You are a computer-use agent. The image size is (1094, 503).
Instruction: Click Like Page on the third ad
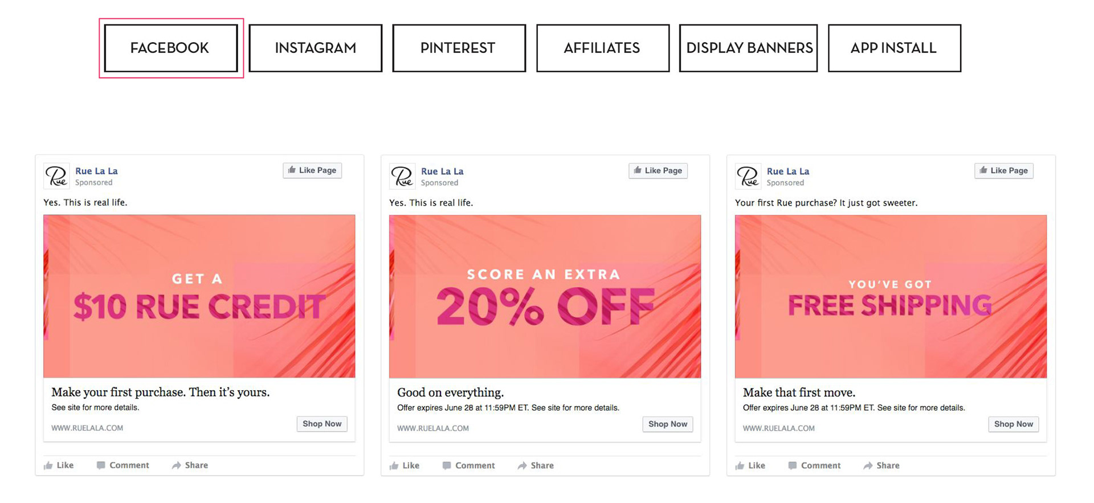point(1003,170)
